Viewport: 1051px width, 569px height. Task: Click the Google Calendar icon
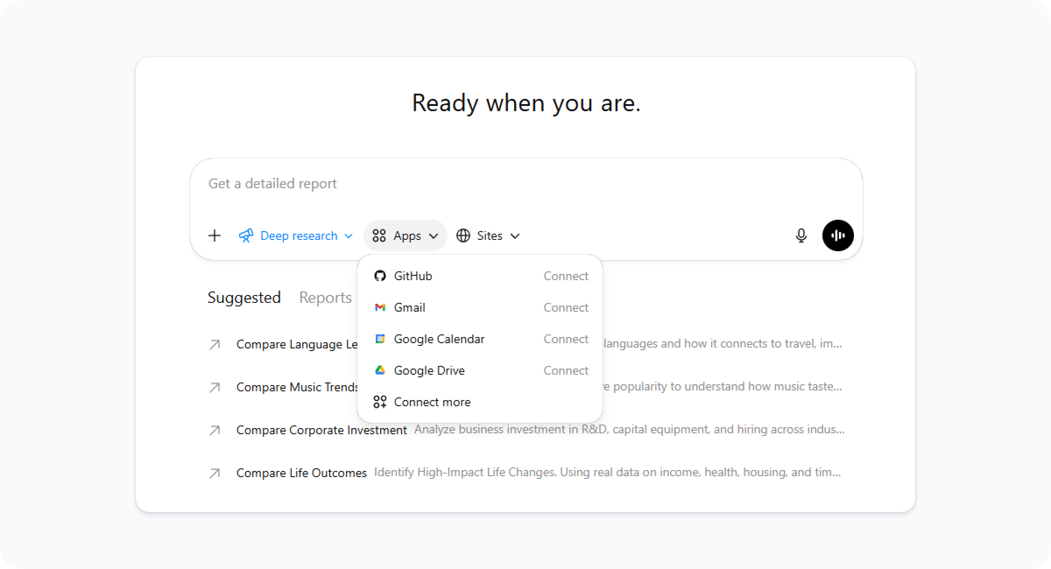pyautogui.click(x=380, y=339)
